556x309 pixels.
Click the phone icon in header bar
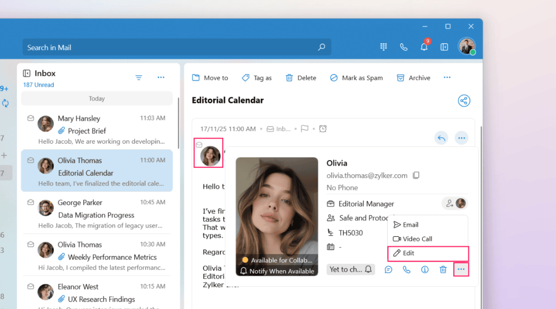[x=403, y=47]
